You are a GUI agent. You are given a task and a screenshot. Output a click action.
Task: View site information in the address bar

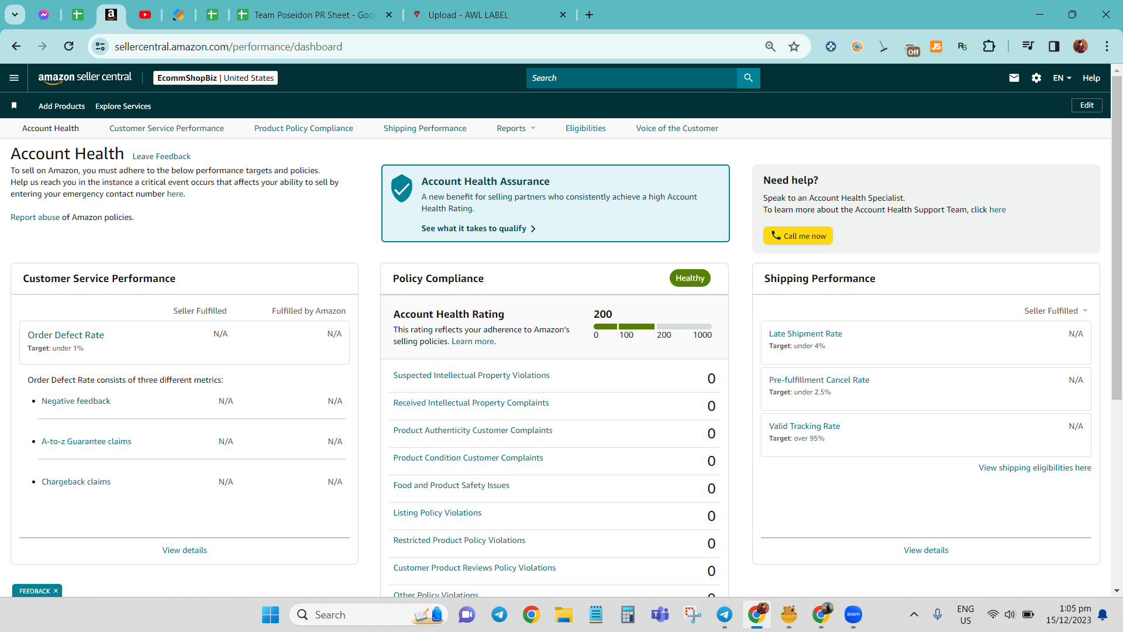pyautogui.click(x=100, y=46)
